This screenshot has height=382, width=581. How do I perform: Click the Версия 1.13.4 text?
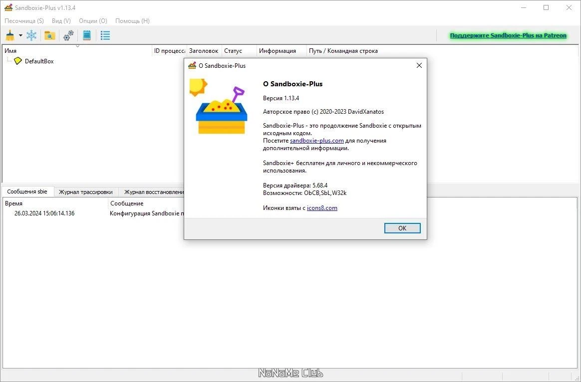pyautogui.click(x=281, y=98)
